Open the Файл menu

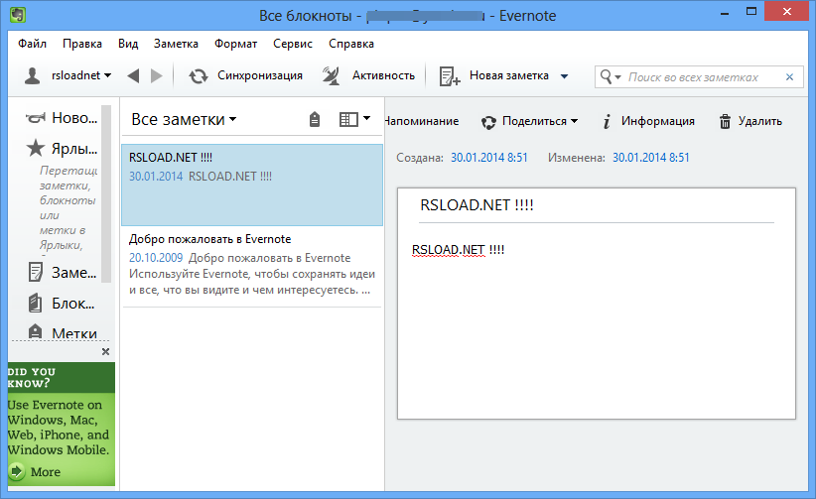(33, 44)
